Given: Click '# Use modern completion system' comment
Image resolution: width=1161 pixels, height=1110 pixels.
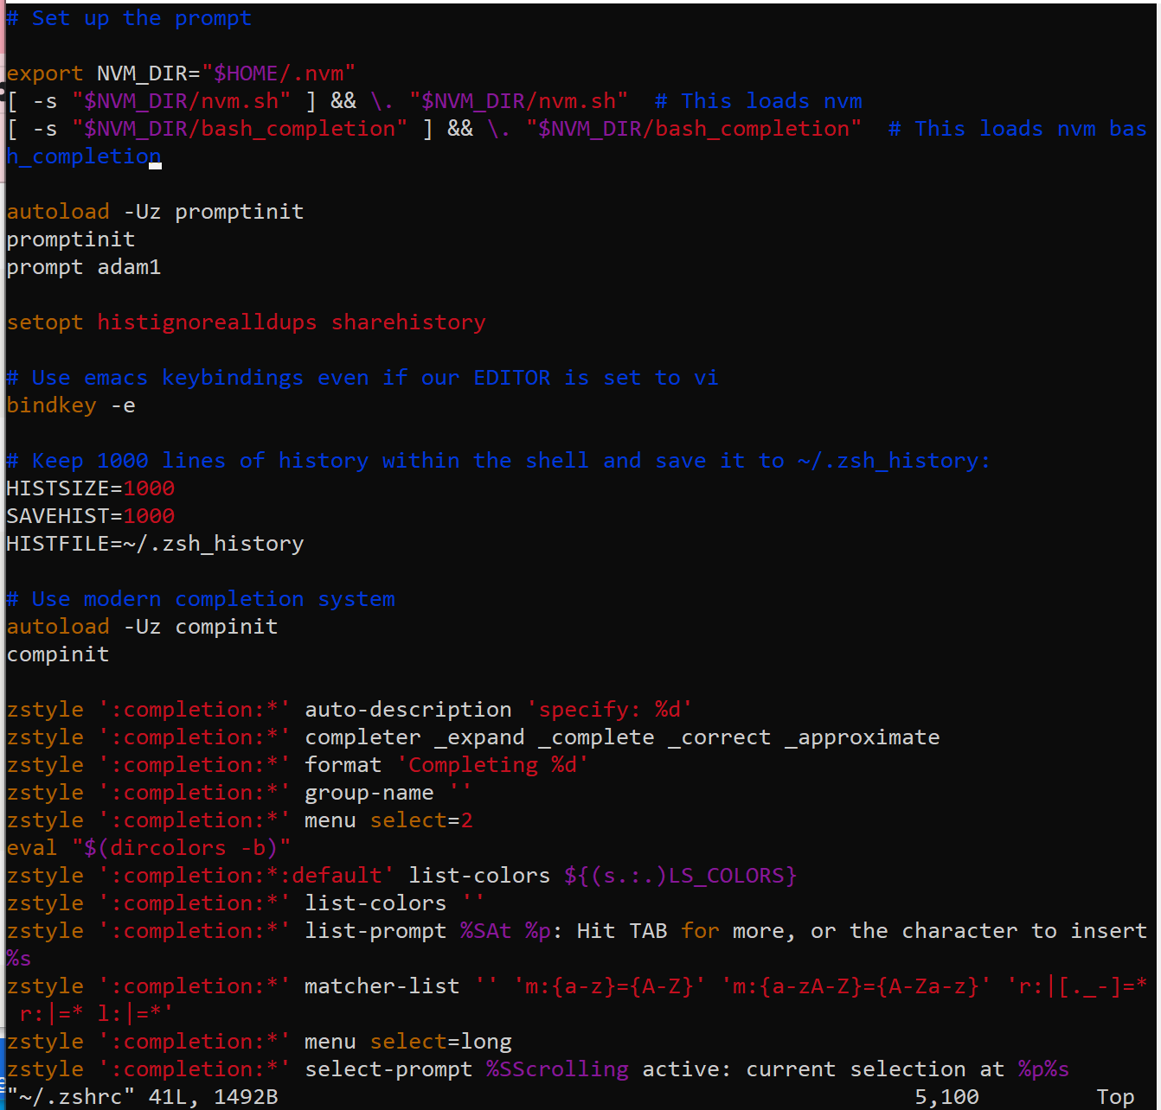Looking at the screenshot, I should point(201,599).
